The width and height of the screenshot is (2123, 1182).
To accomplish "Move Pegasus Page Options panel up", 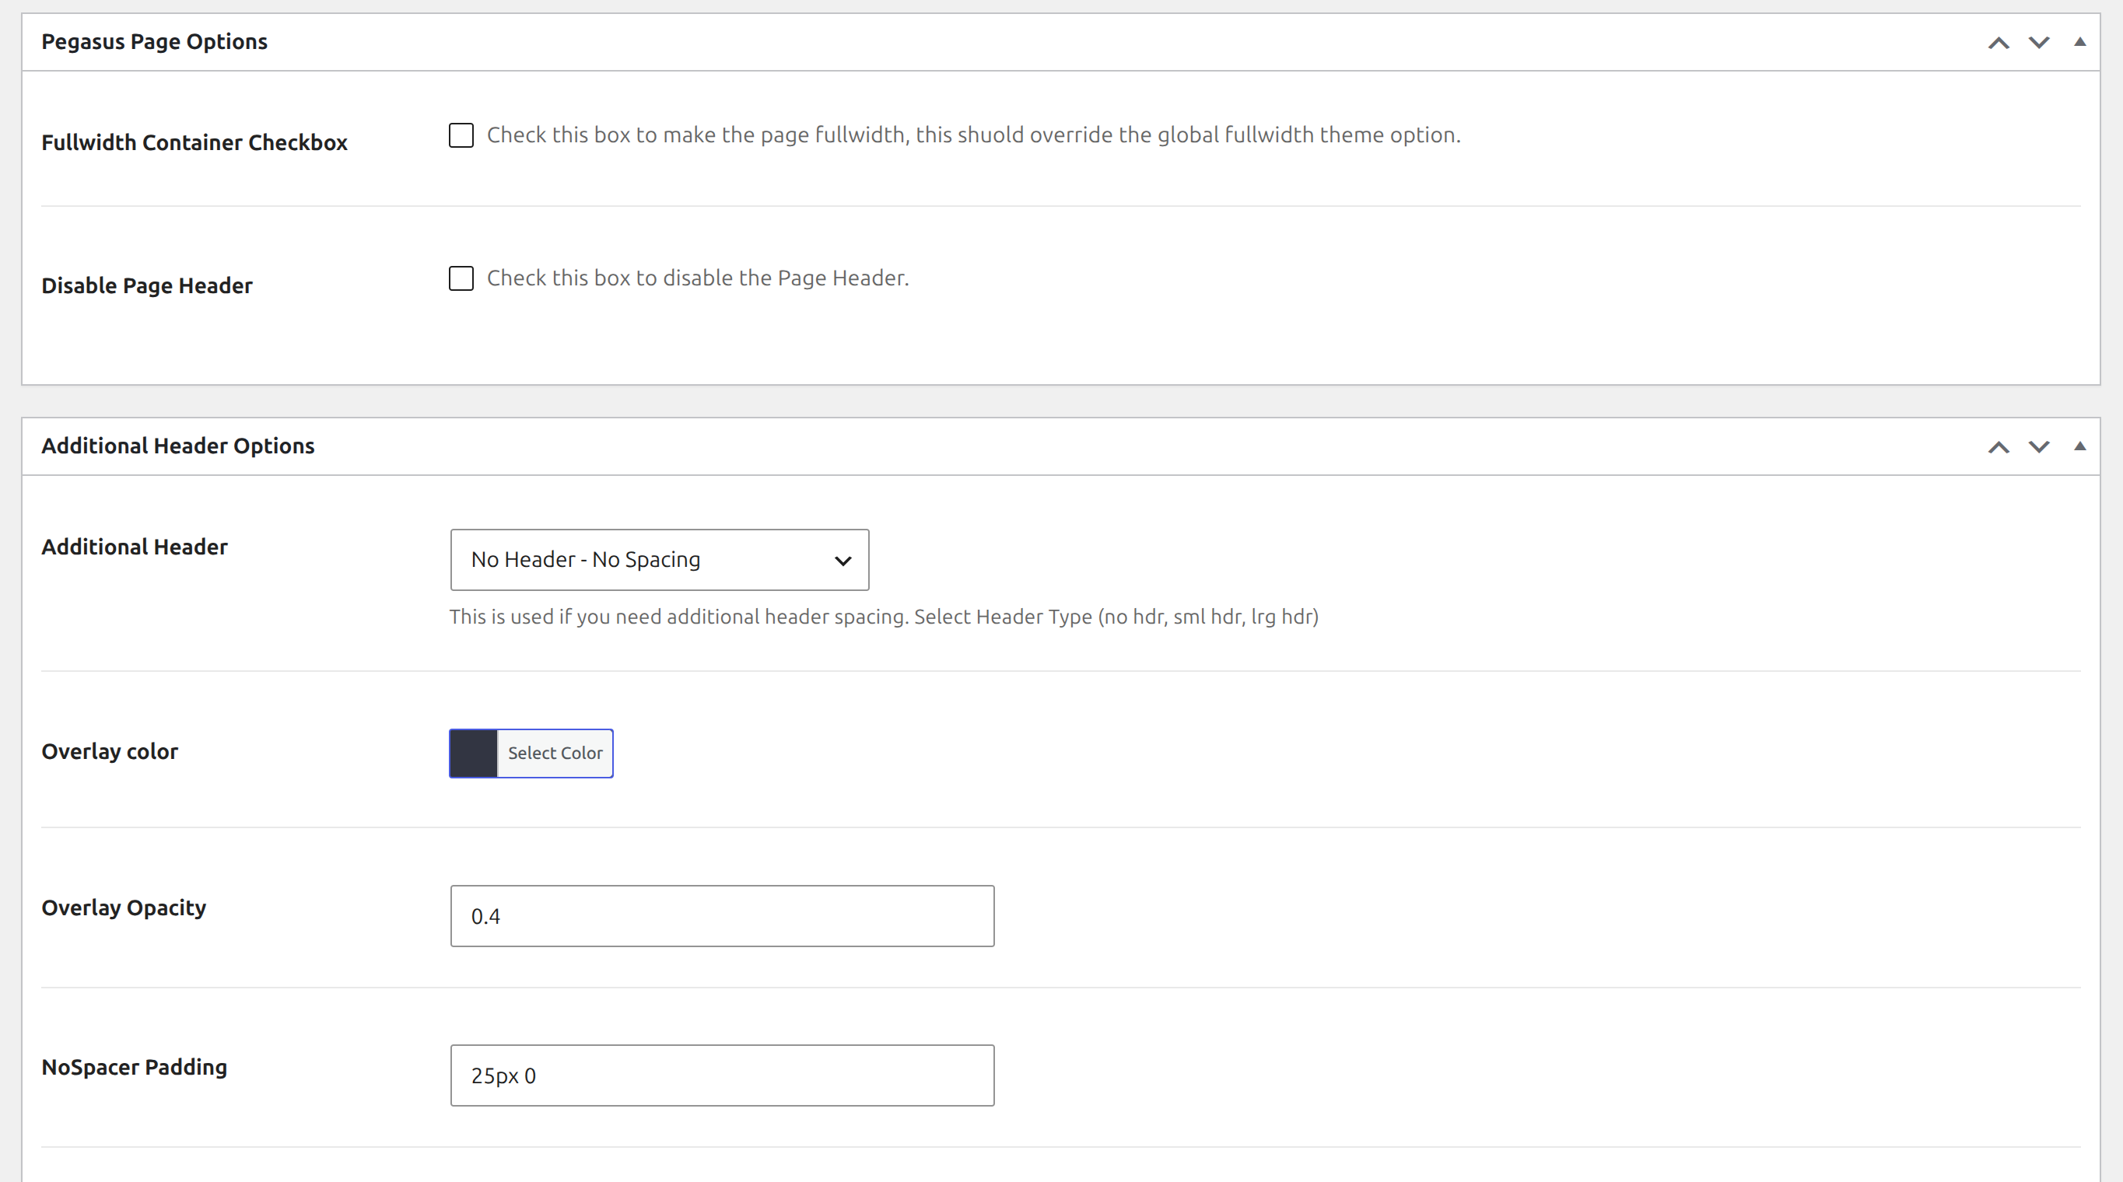I will (x=1999, y=42).
